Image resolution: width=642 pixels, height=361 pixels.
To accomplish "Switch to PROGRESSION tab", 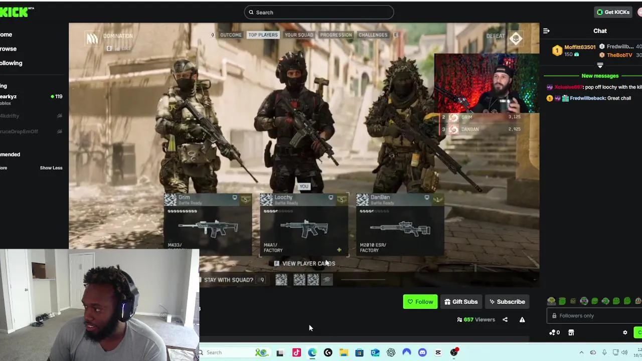I will (x=336, y=35).
